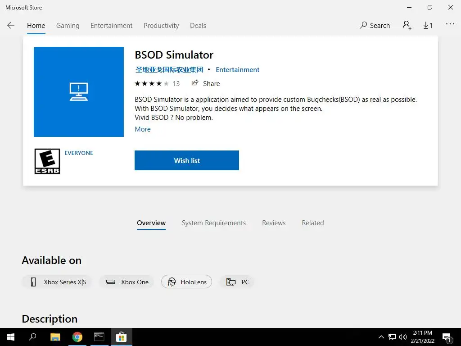The width and height of the screenshot is (461, 346).
Task: Click the EVERYONE rating link
Action: point(79,153)
